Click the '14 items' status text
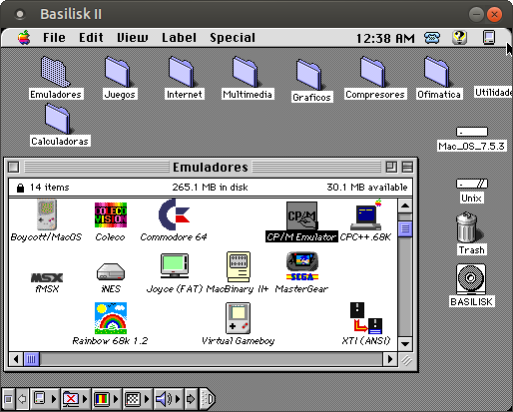 [x=49, y=188]
